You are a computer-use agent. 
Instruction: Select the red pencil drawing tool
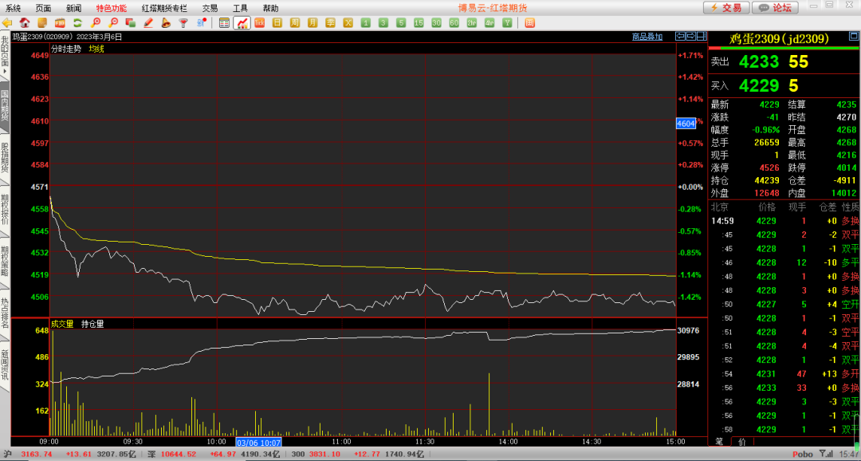tap(148, 23)
